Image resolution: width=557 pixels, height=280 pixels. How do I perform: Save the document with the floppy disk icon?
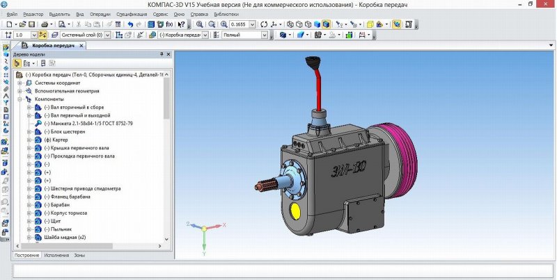coord(31,24)
